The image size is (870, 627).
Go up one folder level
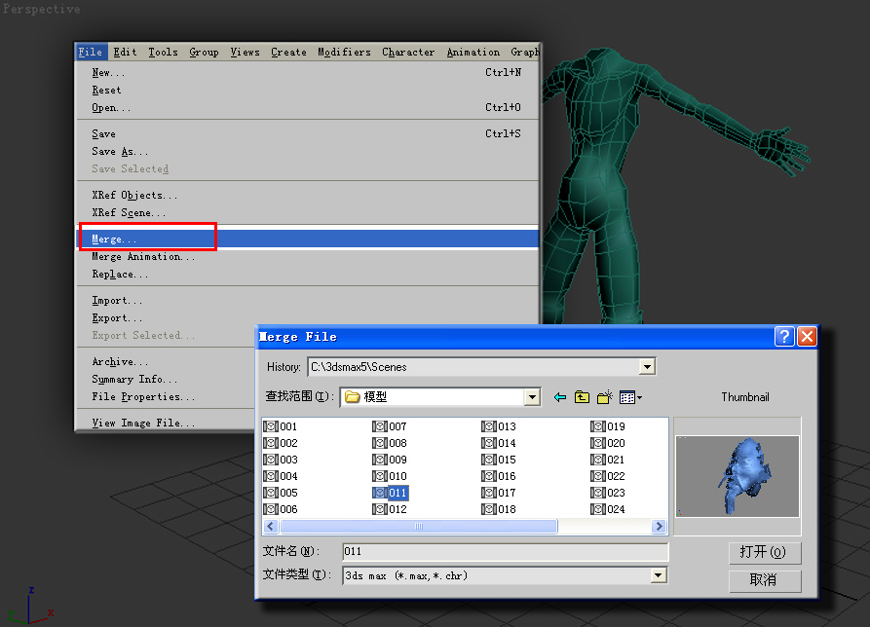[x=582, y=397]
